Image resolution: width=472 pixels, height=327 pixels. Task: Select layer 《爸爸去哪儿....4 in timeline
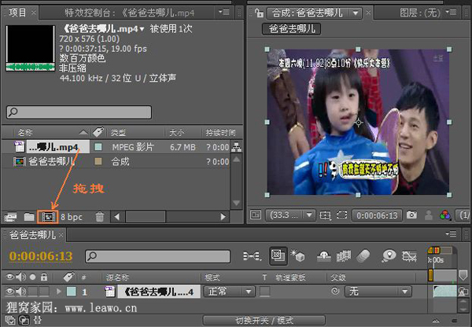[x=159, y=292]
